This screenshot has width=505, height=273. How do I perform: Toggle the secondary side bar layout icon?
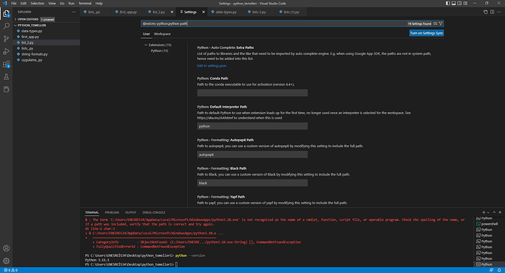[460, 3]
